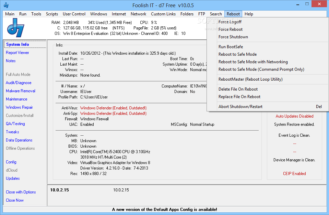Click MSConfig Normal Startup value
329x215 pixels.
[202, 124]
